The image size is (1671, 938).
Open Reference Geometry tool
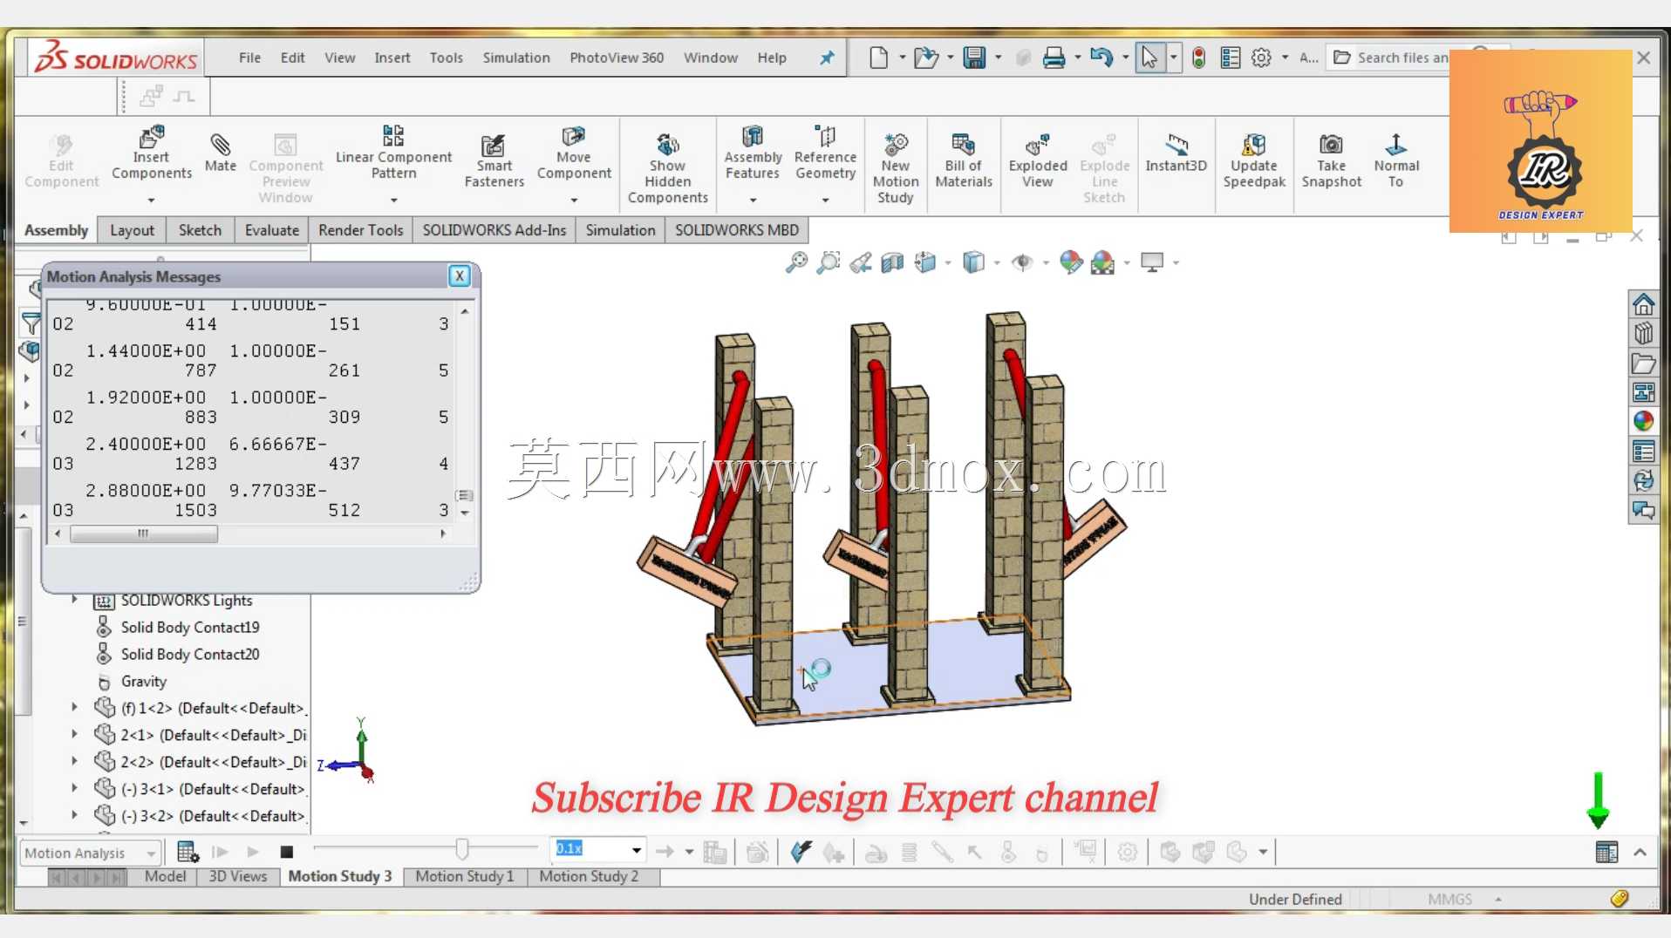point(825,153)
